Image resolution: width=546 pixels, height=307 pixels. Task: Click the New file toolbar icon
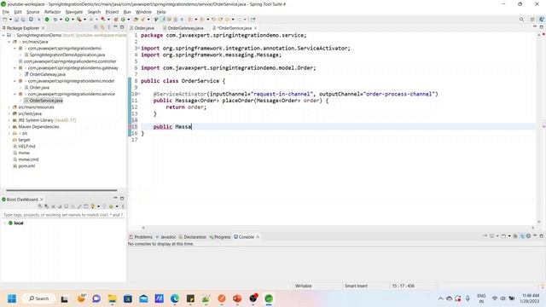[x=5, y=20]
